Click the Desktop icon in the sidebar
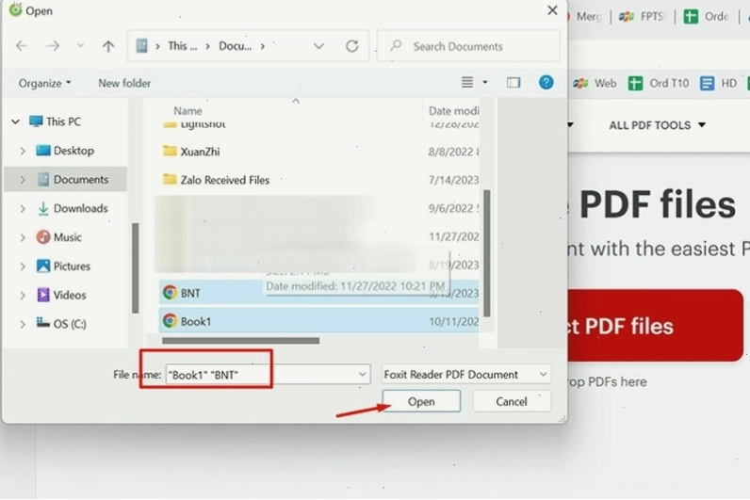Screen dimensions: 750x500 [x=43, y=151]
